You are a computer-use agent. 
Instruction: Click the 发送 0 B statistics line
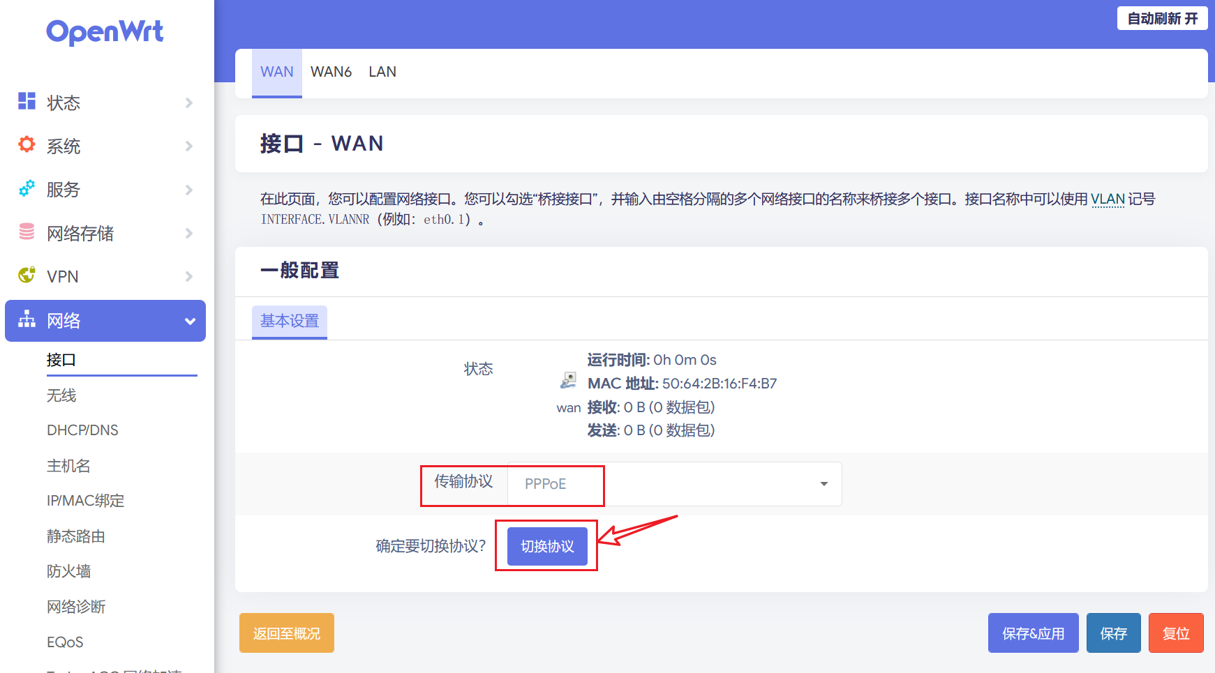click(651, 430)
